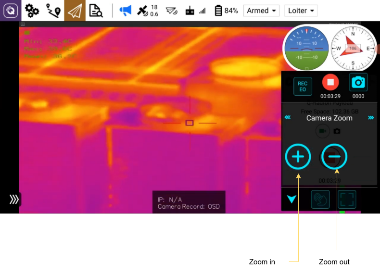380x273 pixels.
Task: Toggle the touch gesture control button
Action: pyautogui.click(x=320, y=199)
